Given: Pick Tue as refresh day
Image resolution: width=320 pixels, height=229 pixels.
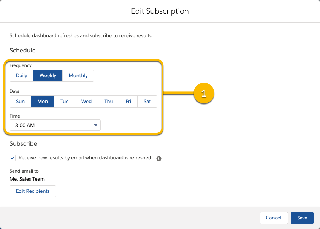Looking at the screenshot, I should point(65,102).
